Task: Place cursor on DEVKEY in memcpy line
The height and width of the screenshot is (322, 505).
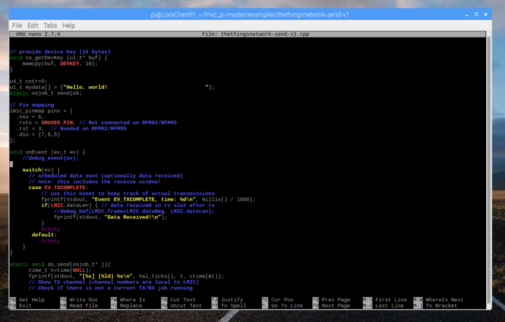Action: pos(69,64)
